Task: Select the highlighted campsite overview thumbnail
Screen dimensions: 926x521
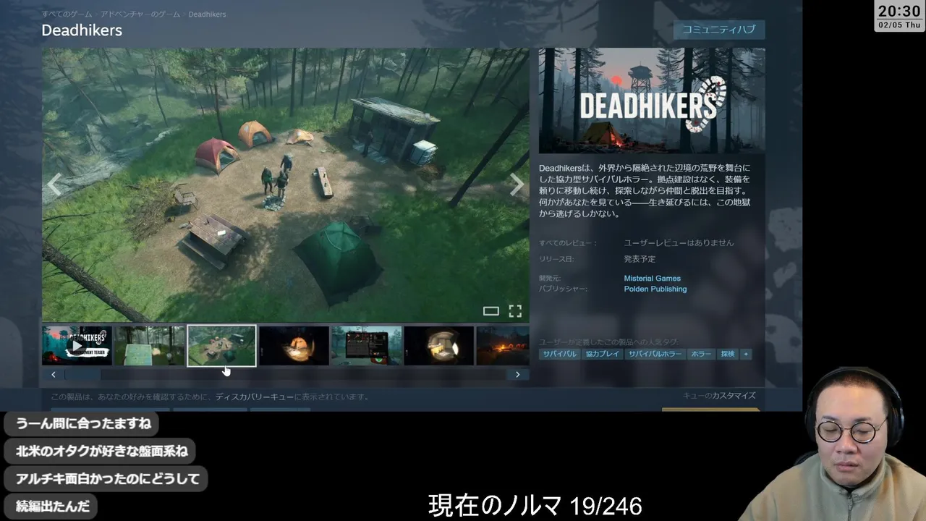Action: click(x=221, y=346)
